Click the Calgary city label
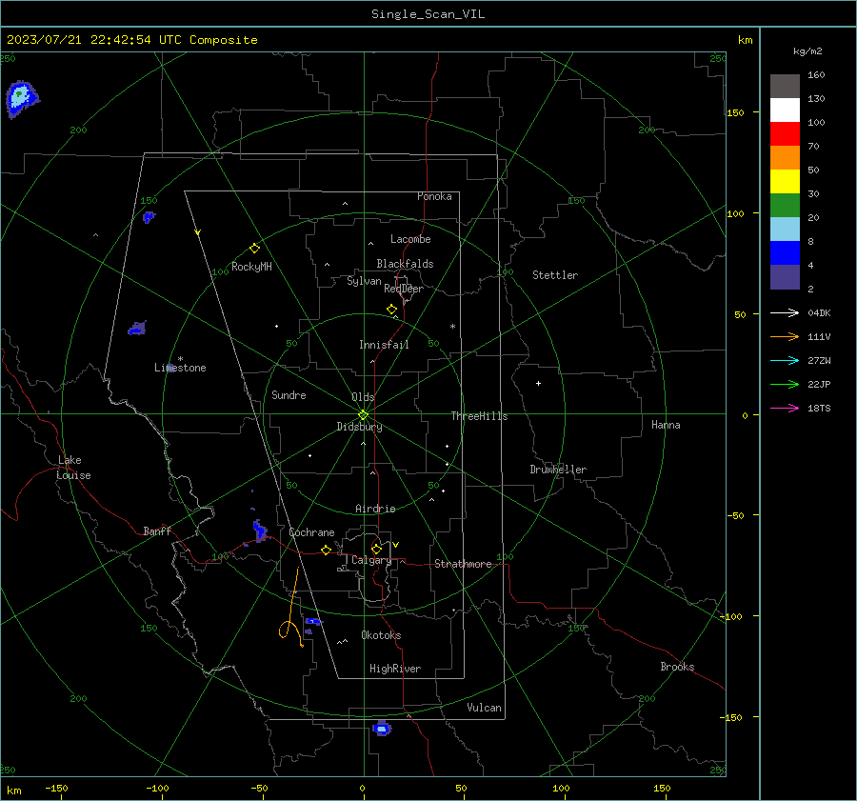Image resolution: width=857 pixels, height=801 pixels. [x=371, y=560]
